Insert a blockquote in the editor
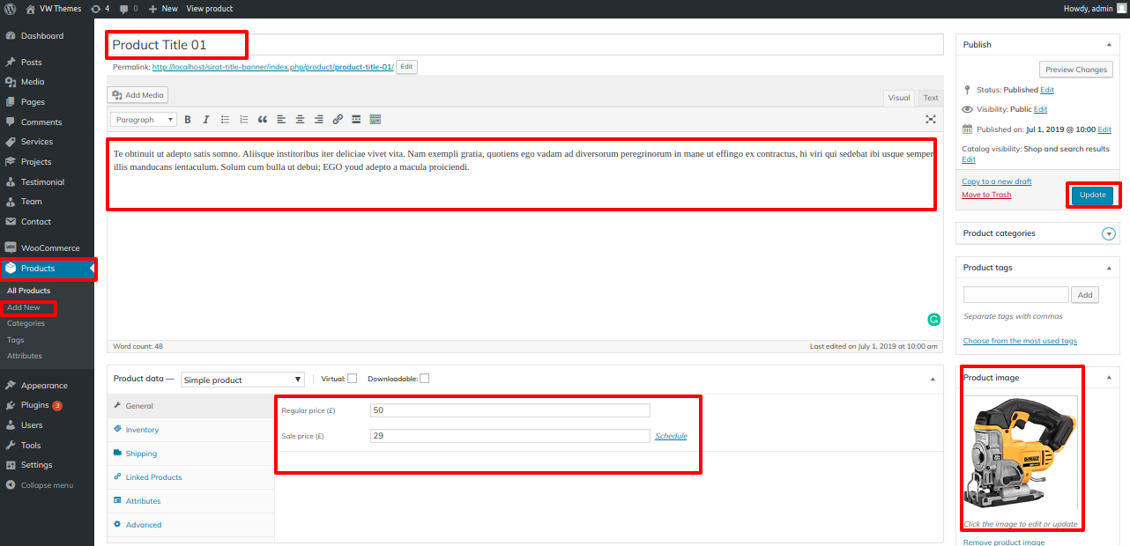Viewport: 1130px width, 546px height. (263, 120)
